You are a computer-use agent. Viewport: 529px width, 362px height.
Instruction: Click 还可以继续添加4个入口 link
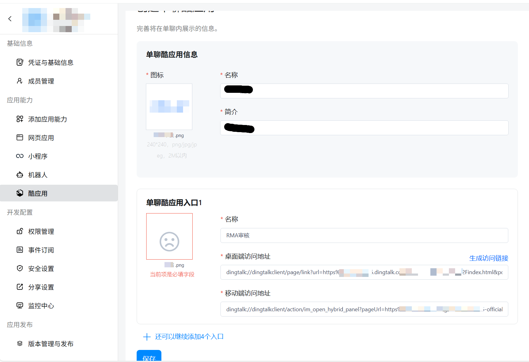point(189,337)
